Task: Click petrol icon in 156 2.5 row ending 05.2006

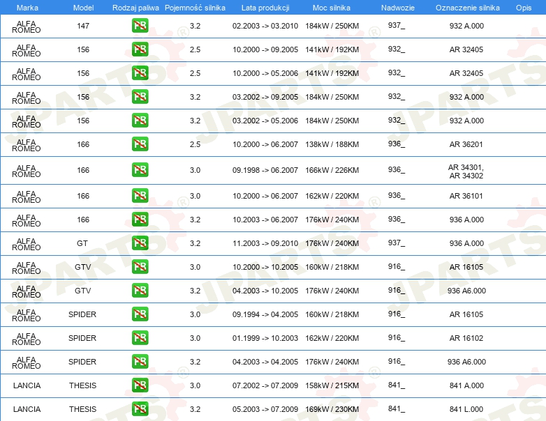Action: (x=140, y=73)
